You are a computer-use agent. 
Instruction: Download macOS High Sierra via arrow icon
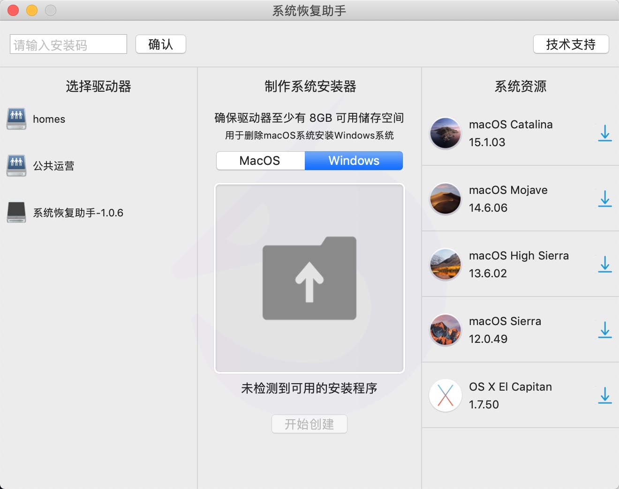pos(605,264)
